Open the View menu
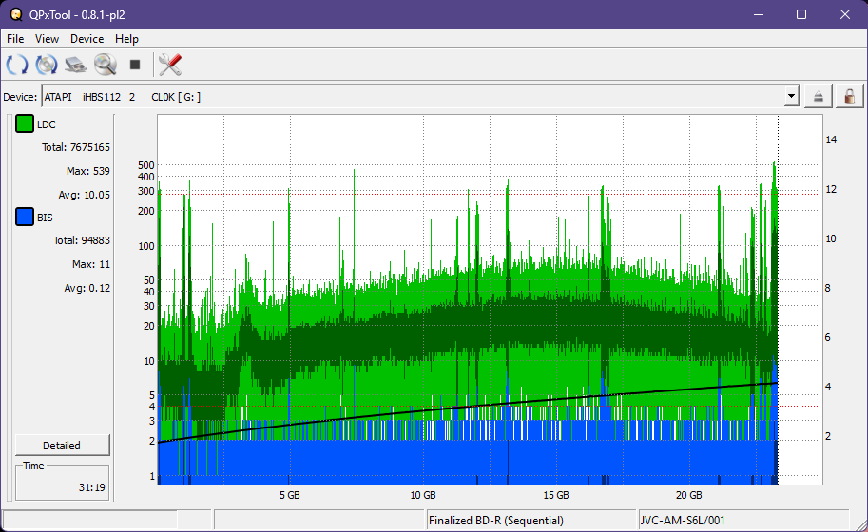This screenshot has width=868, height=532. (x=47, y=39)
